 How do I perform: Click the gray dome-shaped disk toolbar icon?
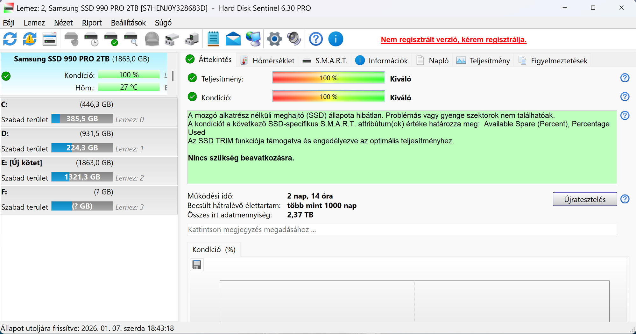pyautogui.click(x=152, y=39)
